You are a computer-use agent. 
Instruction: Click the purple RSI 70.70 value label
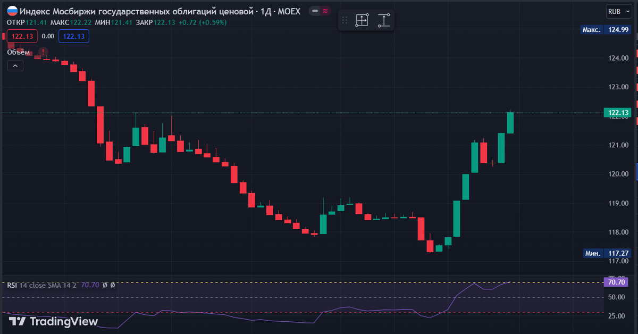coord(616,283)
